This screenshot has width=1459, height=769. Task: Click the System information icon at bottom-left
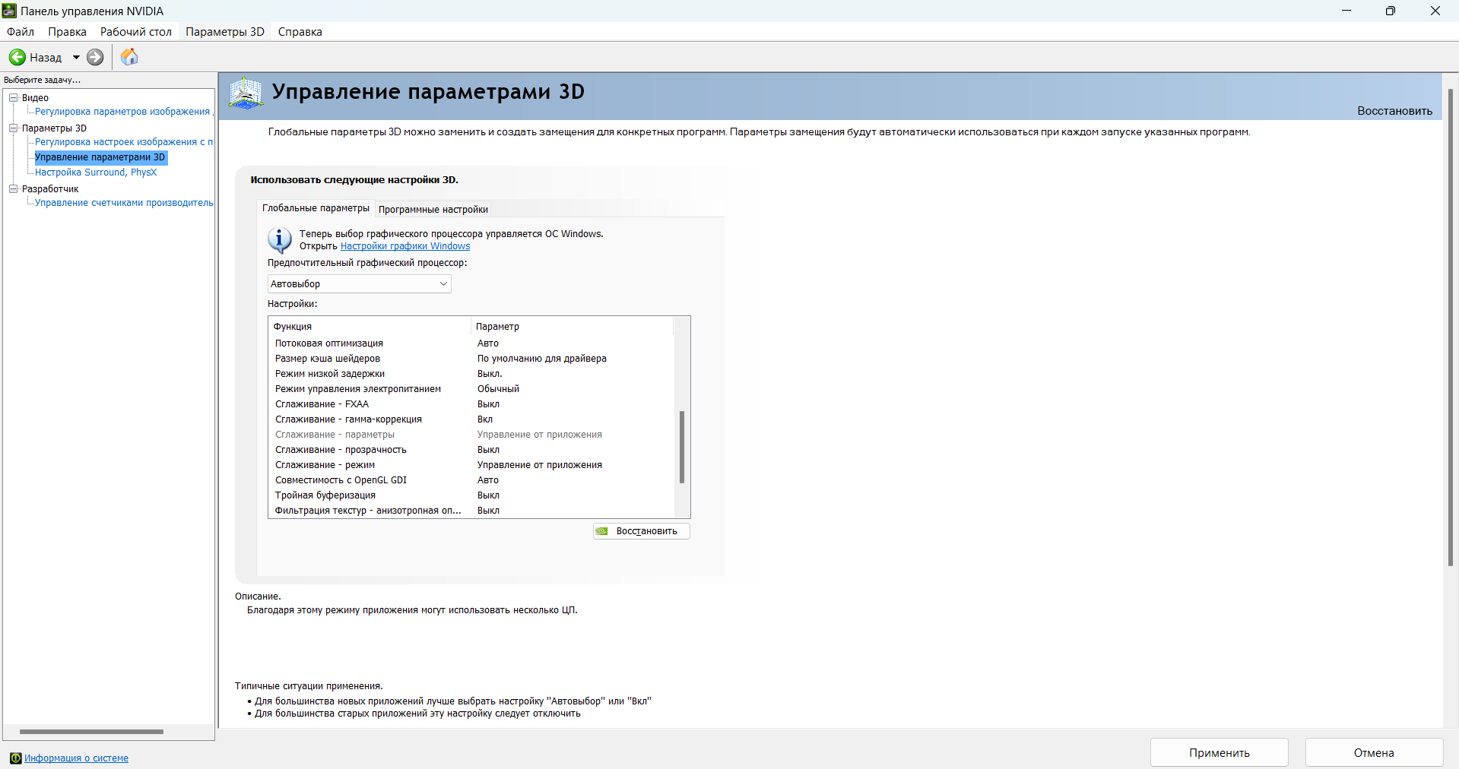[x=15, y=758]
